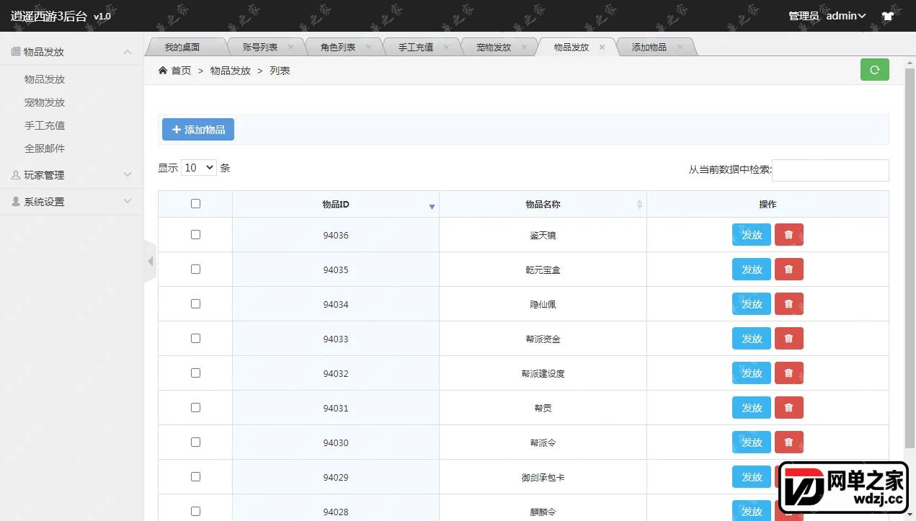
Task: Delete item 94034 with trash icon
Action: 788,304
